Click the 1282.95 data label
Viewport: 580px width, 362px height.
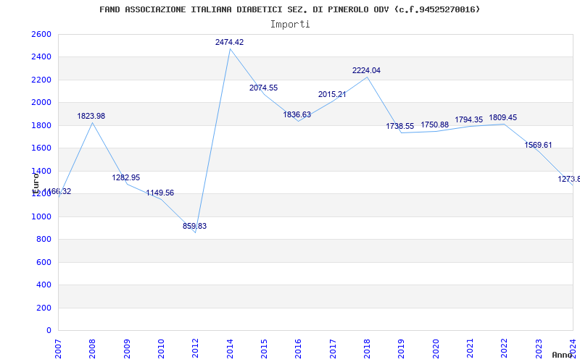pos(126,177)
